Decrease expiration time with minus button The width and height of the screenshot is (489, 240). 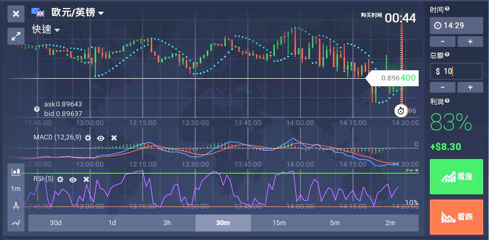(443, 42)
